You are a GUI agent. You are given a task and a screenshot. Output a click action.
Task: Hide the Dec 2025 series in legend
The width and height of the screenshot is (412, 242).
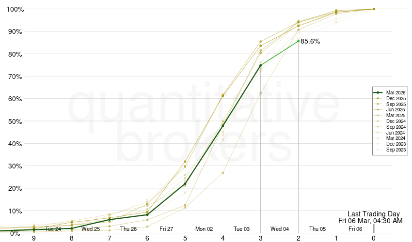click(x=396, y=98)
